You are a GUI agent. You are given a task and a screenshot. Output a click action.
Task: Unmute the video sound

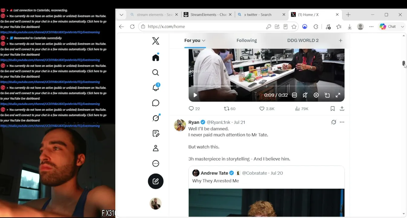(x=305, y=95)
